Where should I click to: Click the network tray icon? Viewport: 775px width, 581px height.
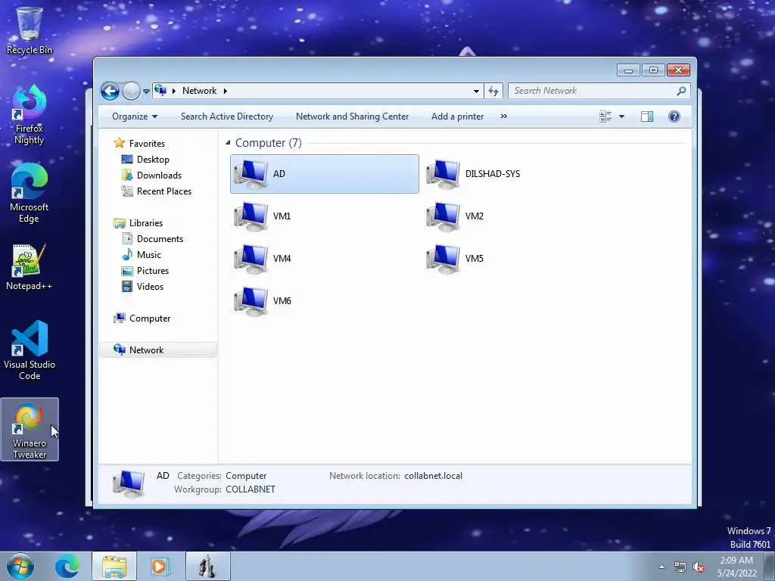[680, 567]
